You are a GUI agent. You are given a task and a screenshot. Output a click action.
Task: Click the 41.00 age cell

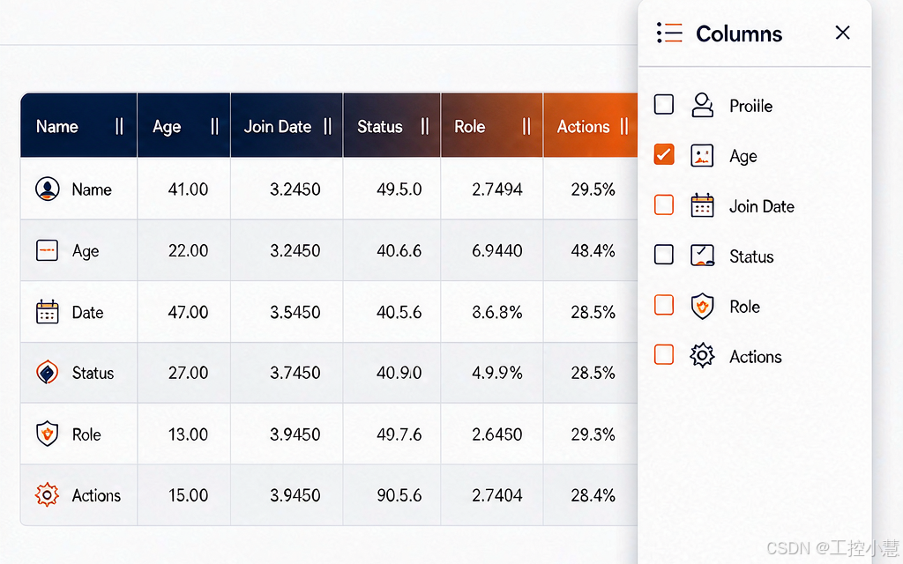188,189
